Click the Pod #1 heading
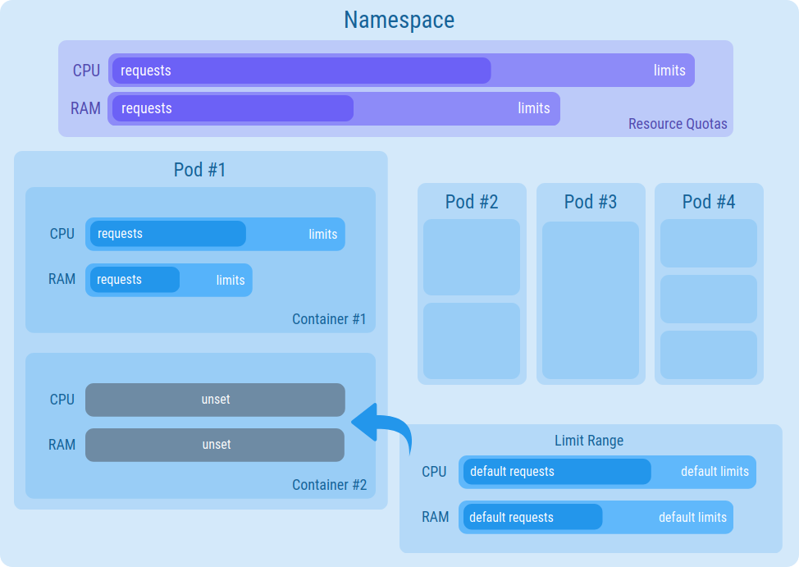This screenshot has width=799, height=567. pos(199,170)
